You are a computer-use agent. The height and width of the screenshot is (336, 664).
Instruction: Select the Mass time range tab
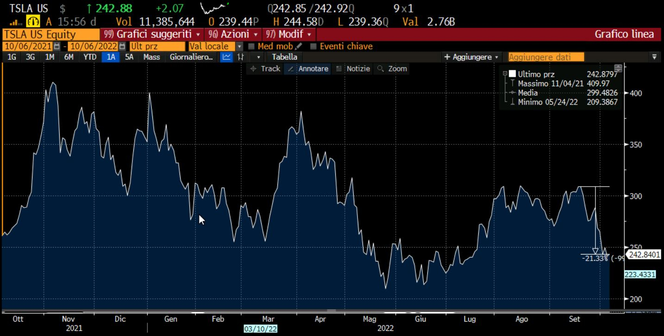click(x=151, y=57)
